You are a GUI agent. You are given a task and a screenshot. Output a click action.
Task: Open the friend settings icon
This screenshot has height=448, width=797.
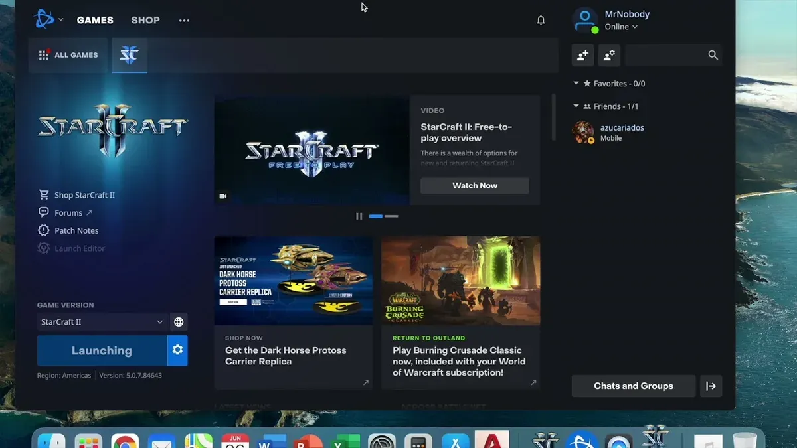click(x=609, y=56)
